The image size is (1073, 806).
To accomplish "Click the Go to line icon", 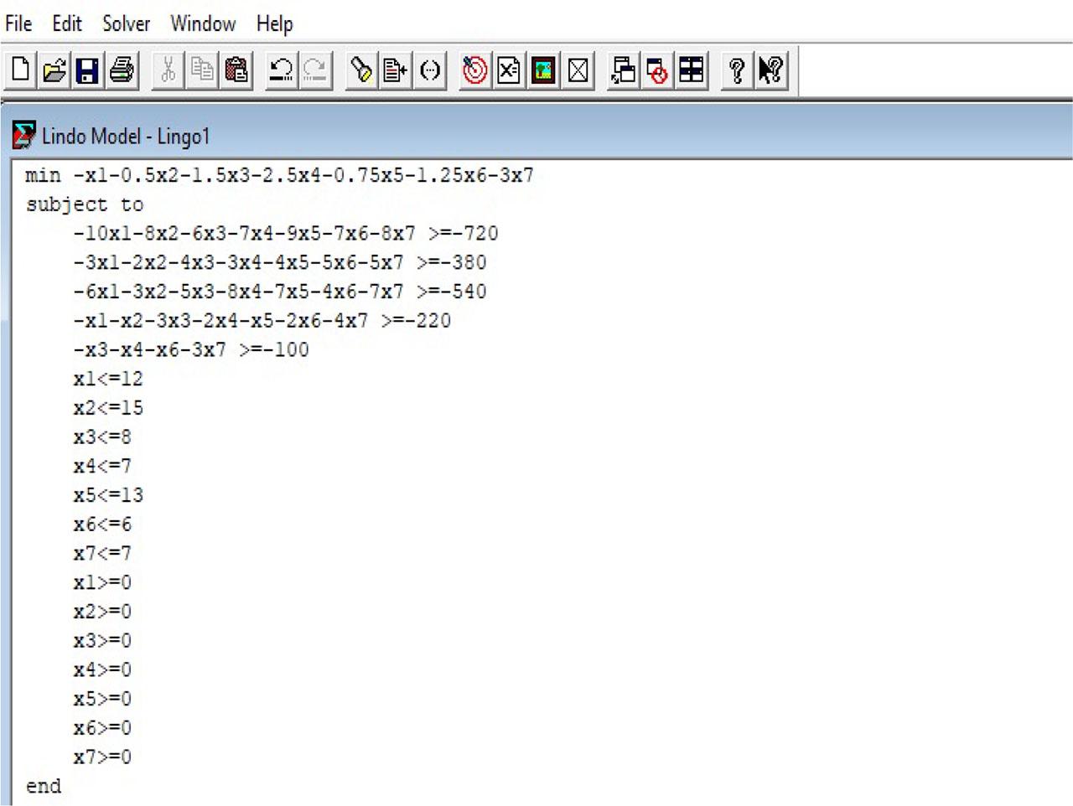I will click(395, 70).
